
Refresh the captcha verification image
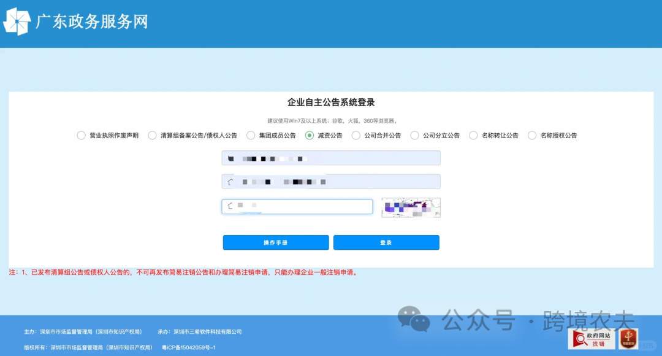pos(411,207)
